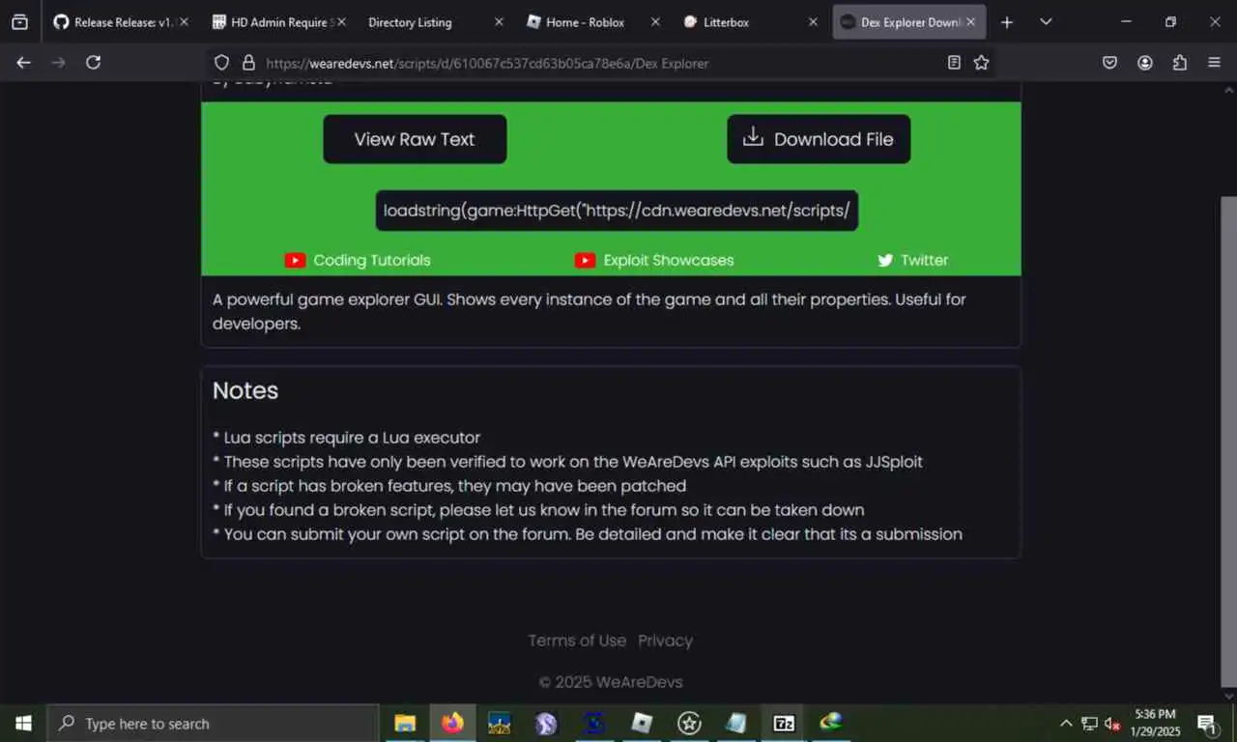Viewport: 1237px width, 742px height.
Task: Close the Home - Roblox tab
Action: click(x=655, y=21)
